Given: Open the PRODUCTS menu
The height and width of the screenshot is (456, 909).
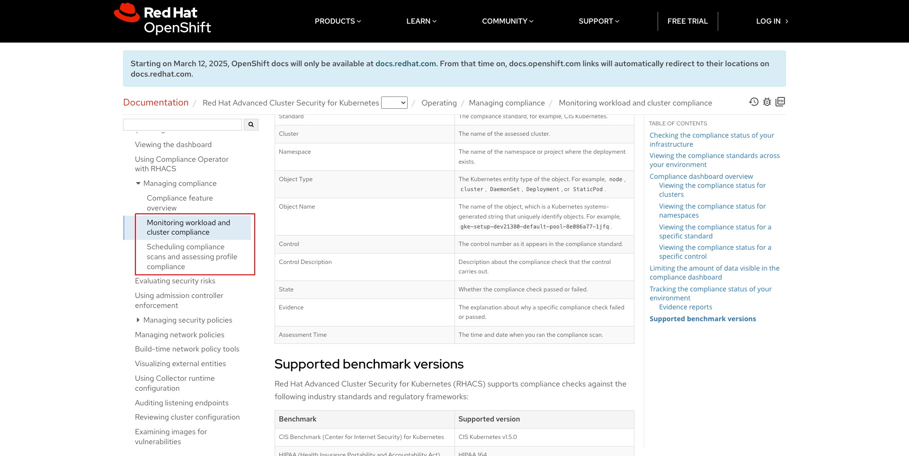Looking at the screenshot, I should tap(338, 21).
